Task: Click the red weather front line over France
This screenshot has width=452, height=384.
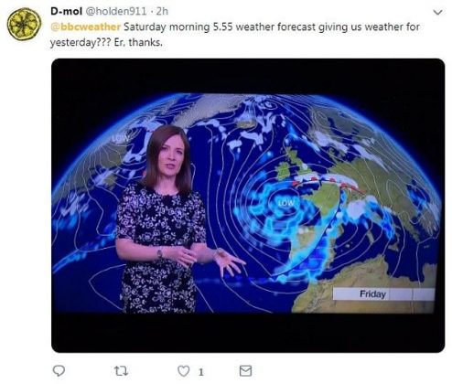Action: (328, 182)
